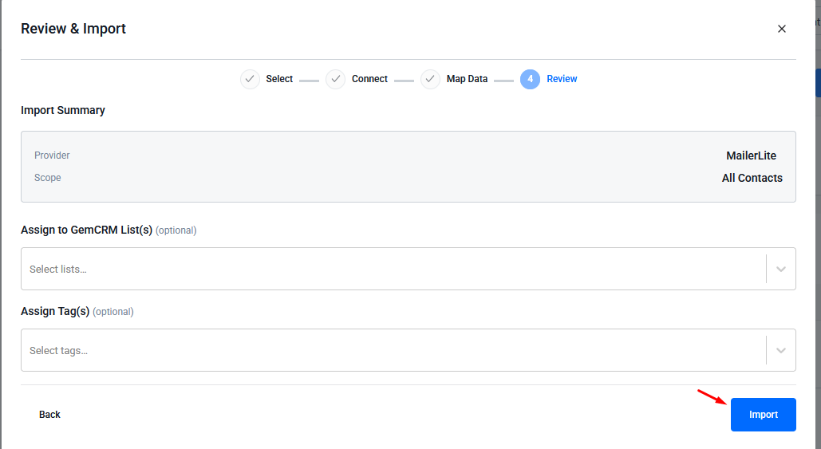This screenshot has width=821, height=449.
Task: Go Back to the previous step
Action: [x=49, y=415]
